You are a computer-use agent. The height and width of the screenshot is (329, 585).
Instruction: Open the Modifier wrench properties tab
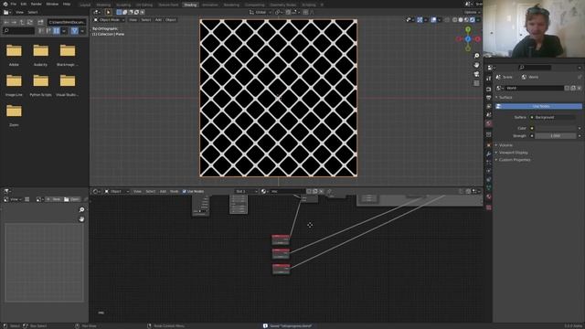click(488, 154)
